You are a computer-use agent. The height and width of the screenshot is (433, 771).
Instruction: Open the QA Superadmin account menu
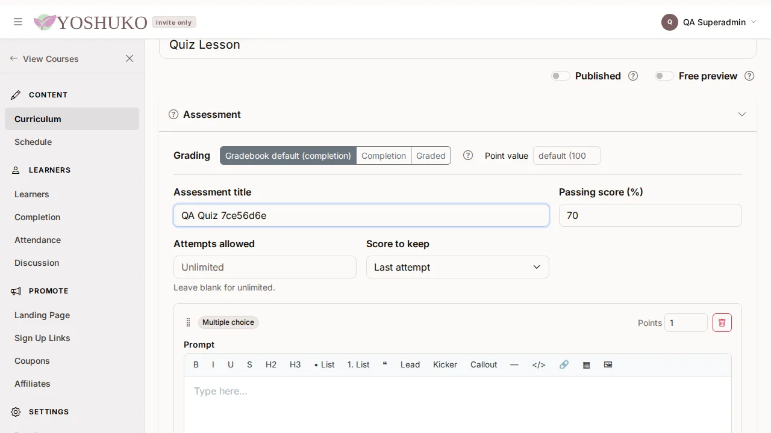point(709,22)
